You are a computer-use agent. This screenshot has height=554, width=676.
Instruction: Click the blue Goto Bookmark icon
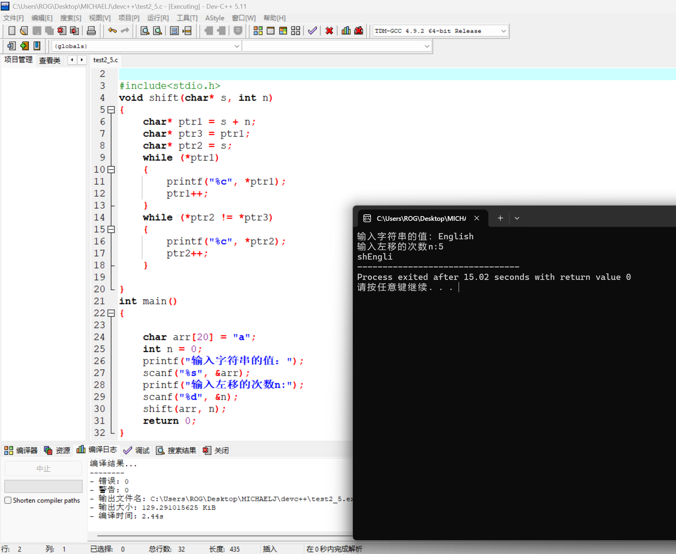[37, 46]
